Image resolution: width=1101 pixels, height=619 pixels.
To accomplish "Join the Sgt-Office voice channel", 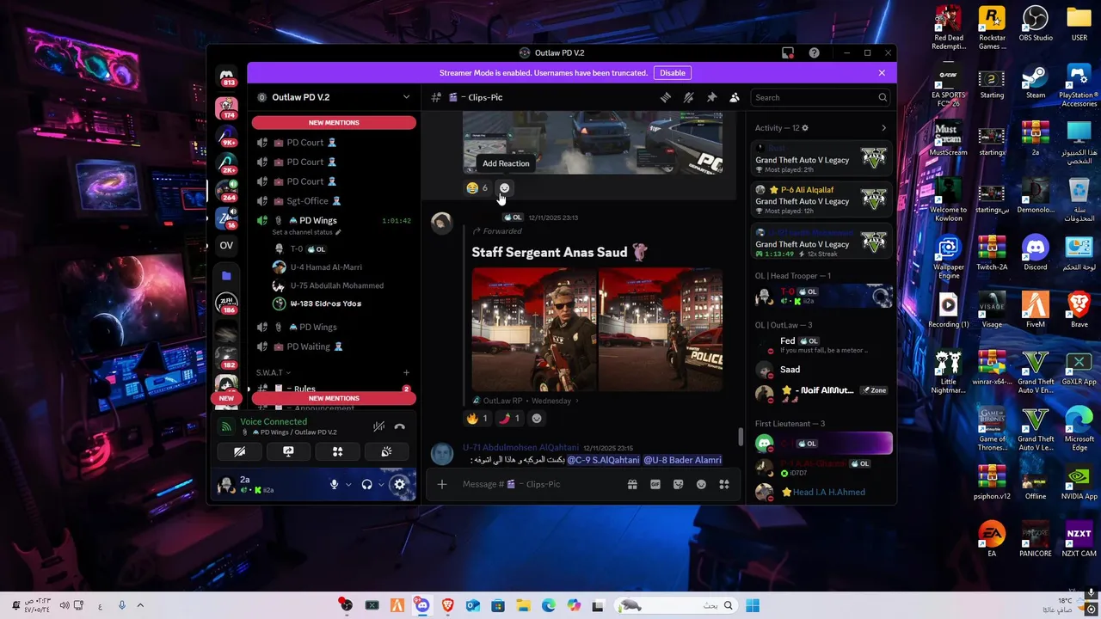I will click(x=335, y=201).
